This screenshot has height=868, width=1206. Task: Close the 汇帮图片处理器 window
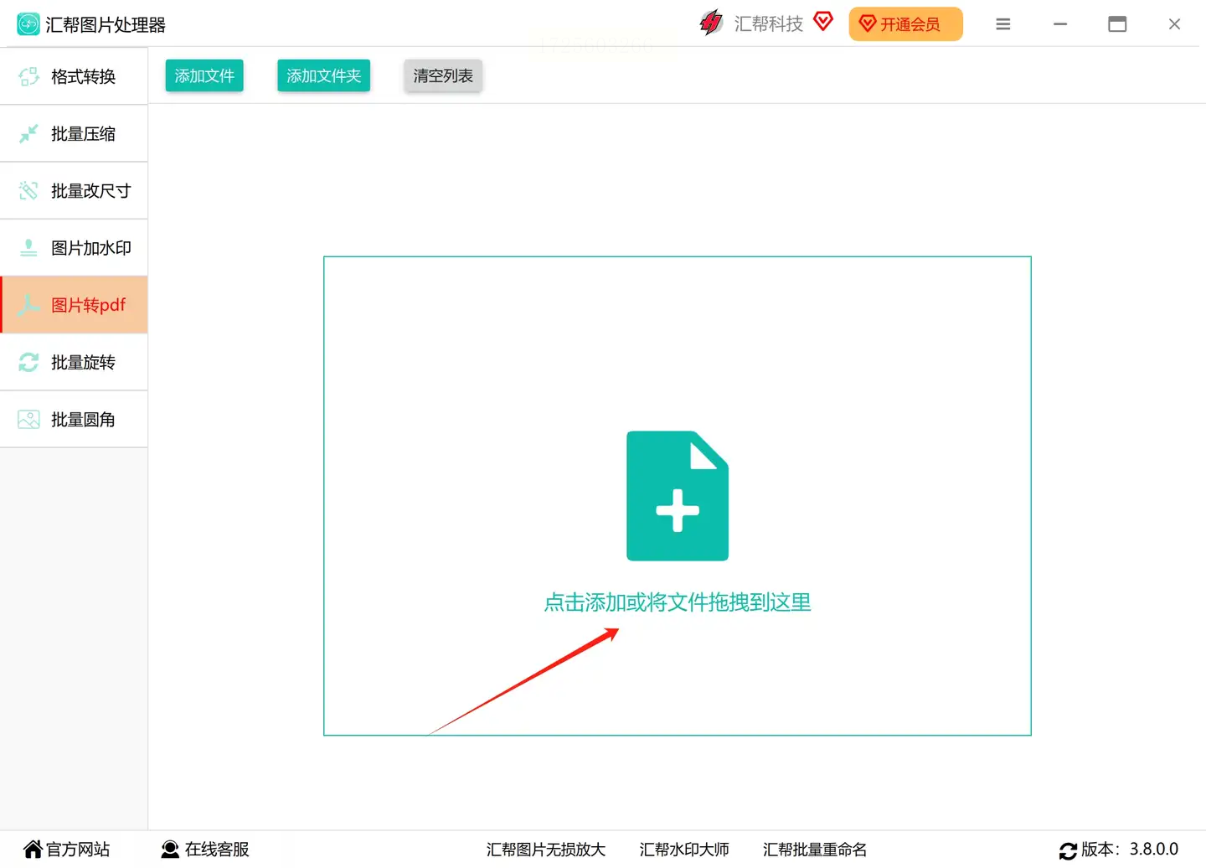click(x=1174, y=24)
